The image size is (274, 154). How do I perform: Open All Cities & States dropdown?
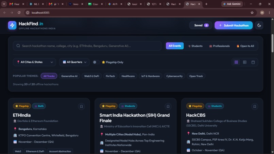coord(34,62)
